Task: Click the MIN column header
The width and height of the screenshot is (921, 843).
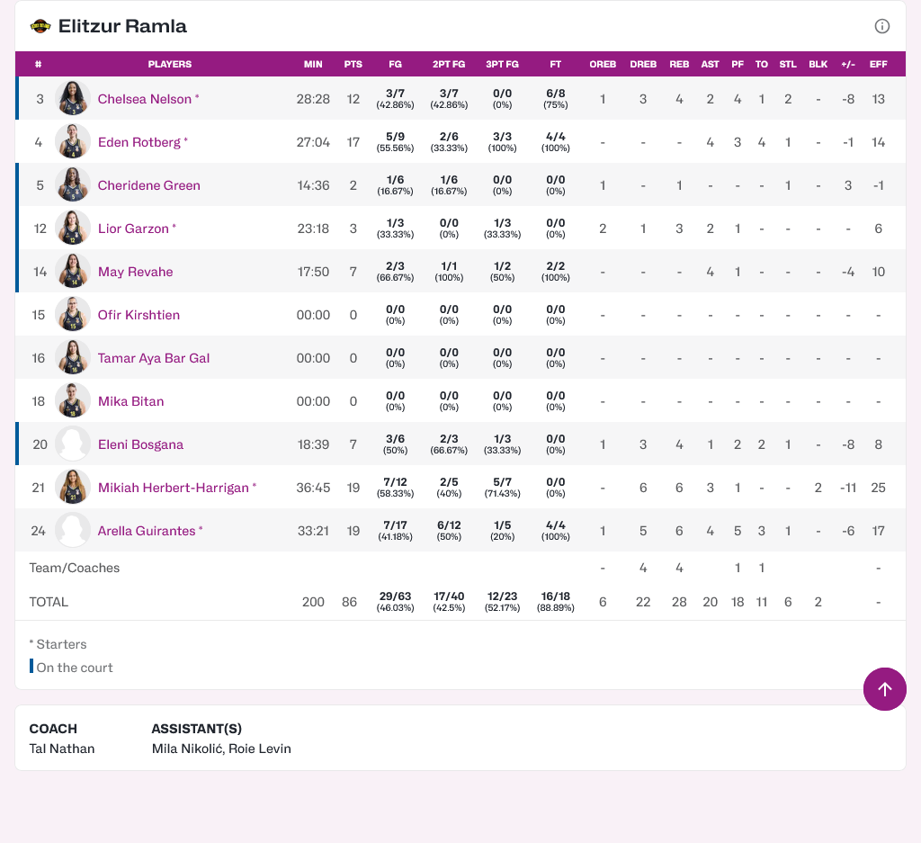Action: 313,65
